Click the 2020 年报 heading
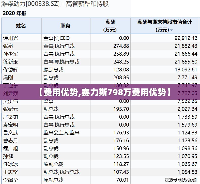 coord(14,13)
